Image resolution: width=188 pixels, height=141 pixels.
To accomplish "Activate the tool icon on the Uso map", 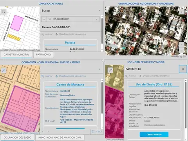I will coord(110,70).
